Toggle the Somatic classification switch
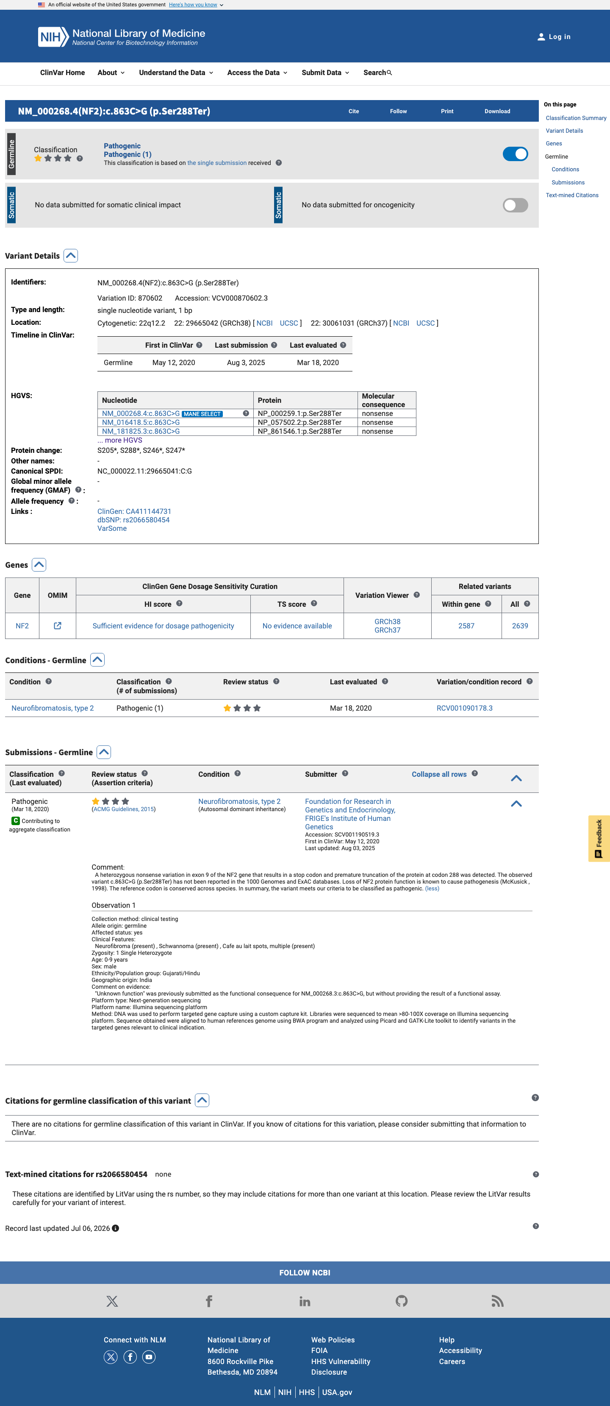 tap(515, 205)
